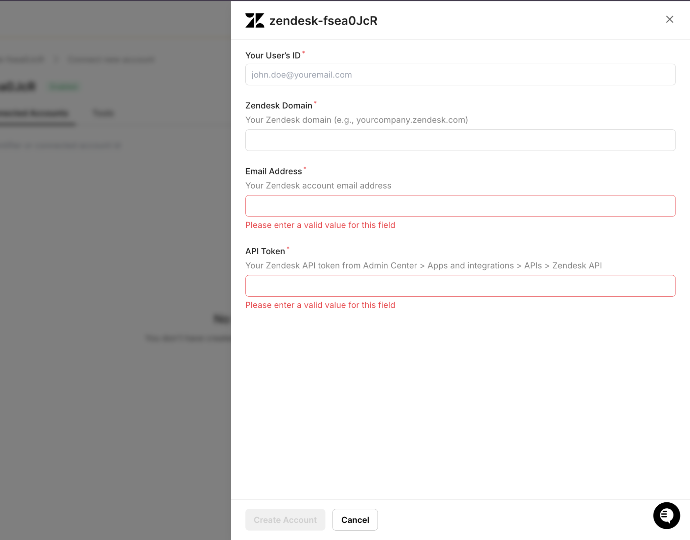Click the API Token input field
This screenshot has width=690, height=540.
[x=460, y=286]
